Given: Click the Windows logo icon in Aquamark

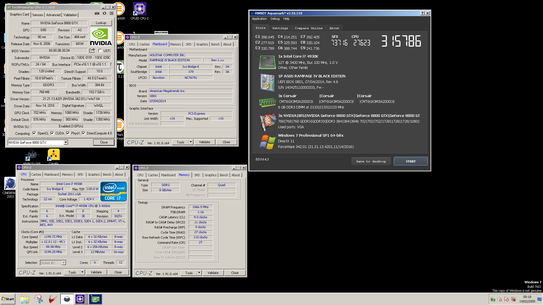Looking at the screenshot, I should (x=267, y=142).
